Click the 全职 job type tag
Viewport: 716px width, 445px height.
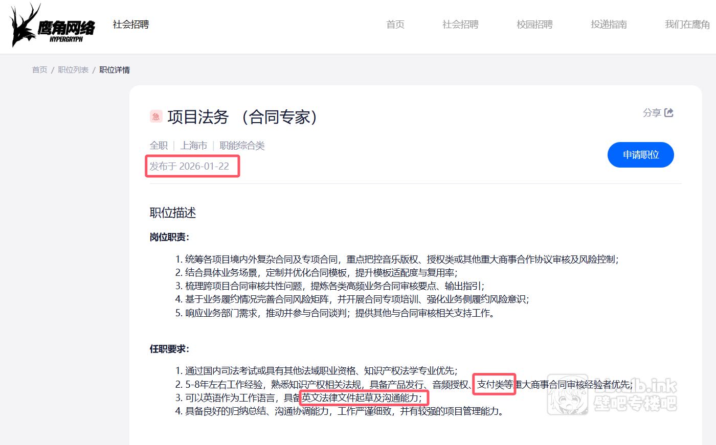159,146
